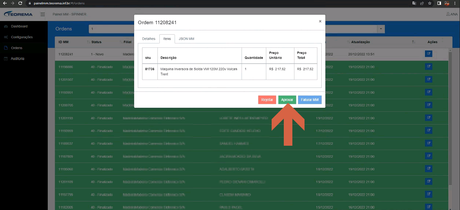Open the Chrome three-dot menu
The height and width of the screenshot is (210, 460).
click(x=455, y=3)
